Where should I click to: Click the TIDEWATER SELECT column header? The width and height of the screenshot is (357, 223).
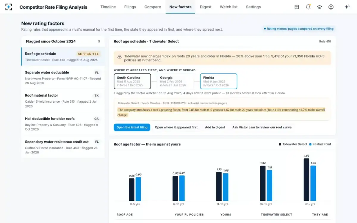tap(276, 214)
